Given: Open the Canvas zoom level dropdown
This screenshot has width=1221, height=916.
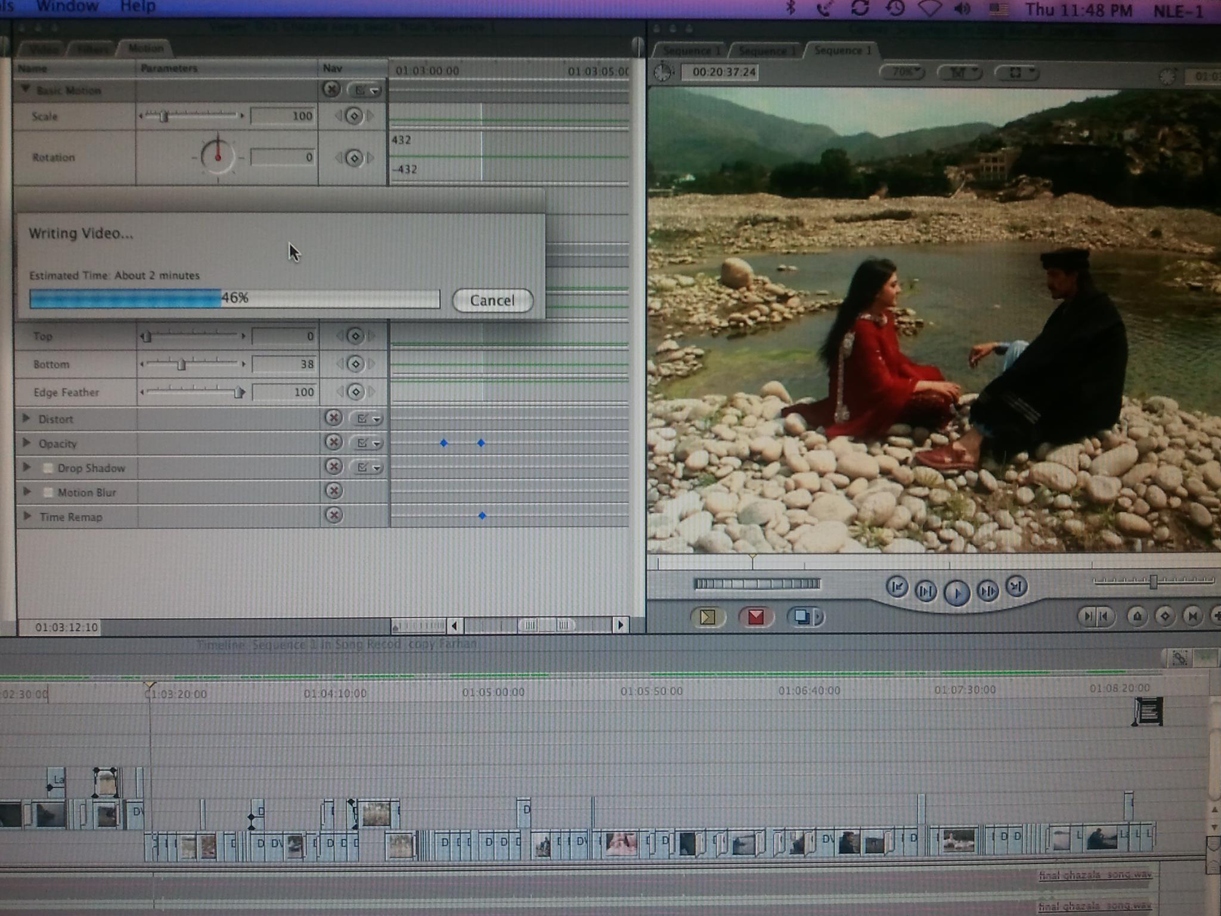Looking at the screenshot, I should [902, 72].
